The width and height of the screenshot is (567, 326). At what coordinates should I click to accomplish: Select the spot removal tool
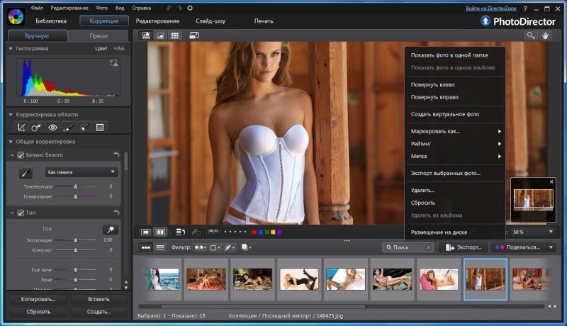[x=36, y=128]
